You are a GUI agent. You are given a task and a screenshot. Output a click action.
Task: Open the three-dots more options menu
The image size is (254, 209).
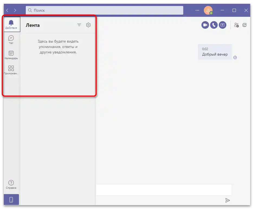click(197, 10)
